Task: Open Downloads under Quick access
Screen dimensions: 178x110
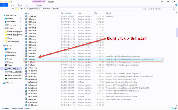Action: (11, 22)
